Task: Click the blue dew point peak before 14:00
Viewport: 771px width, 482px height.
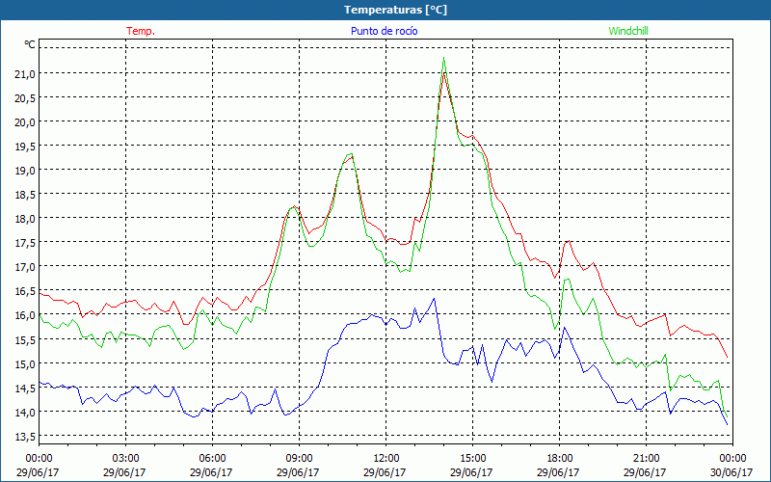Action: [434, 299]
